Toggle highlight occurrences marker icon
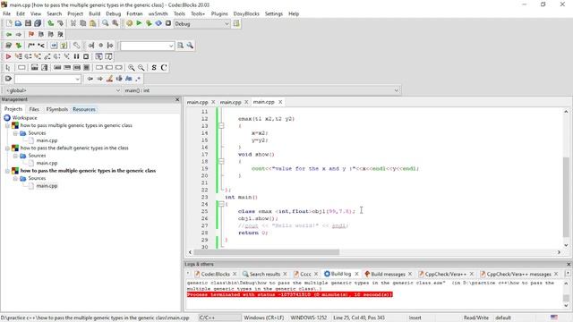The width and height of the screenshot is (573, 322). (109, 79)
